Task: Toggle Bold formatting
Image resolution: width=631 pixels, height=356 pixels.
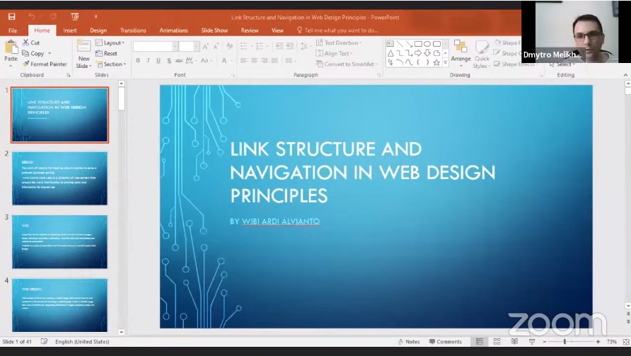Action: (x=138, y=60)
